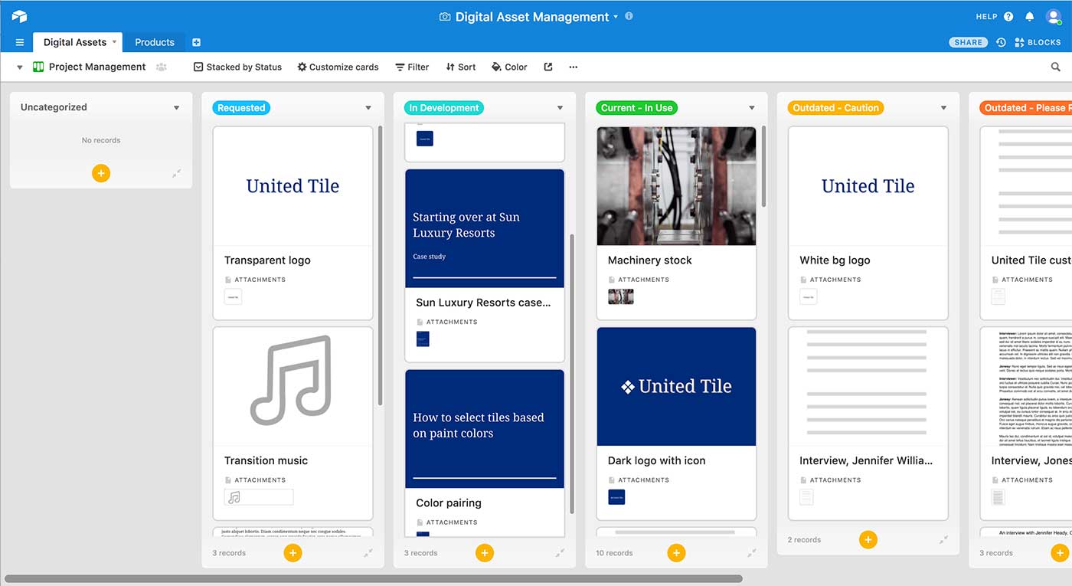Collapse the In Development stack
The height and width of the screenshot is (586, 1072).
(x=560, y=552)
